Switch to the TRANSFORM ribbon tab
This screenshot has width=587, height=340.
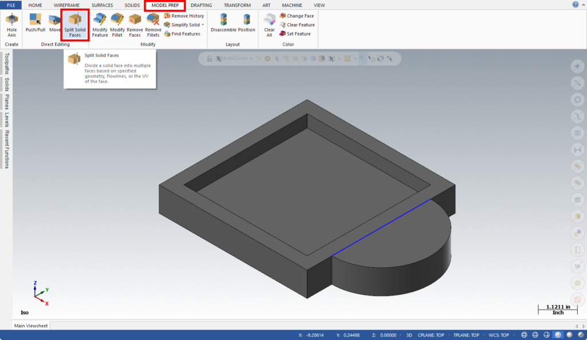point(237,5)
